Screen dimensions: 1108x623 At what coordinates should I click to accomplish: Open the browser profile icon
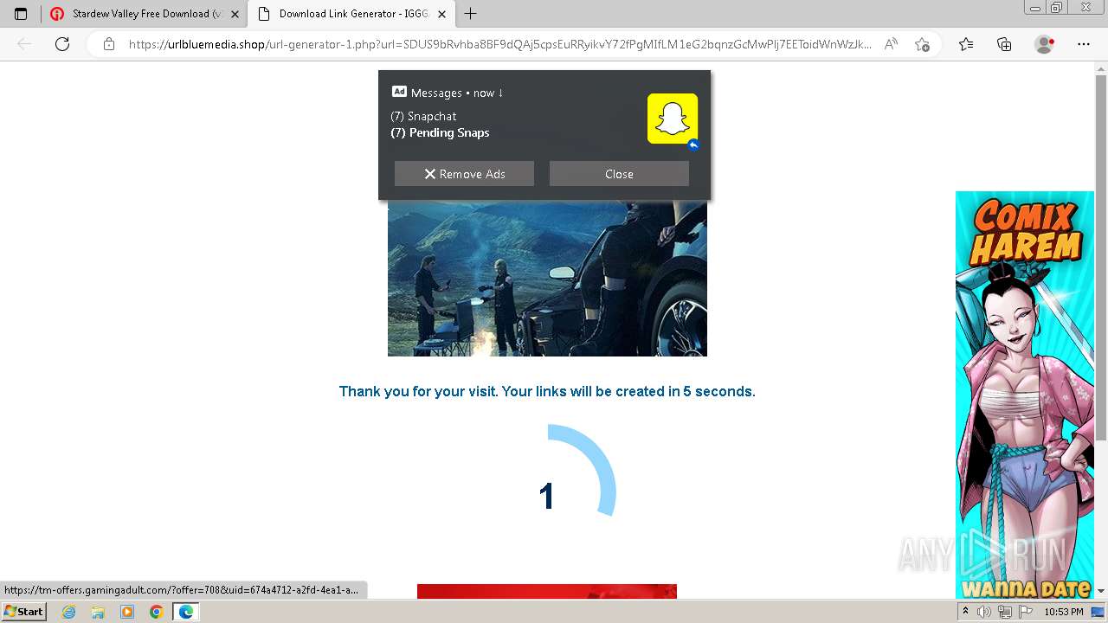pyautogui.click(x=1044, y=44)
